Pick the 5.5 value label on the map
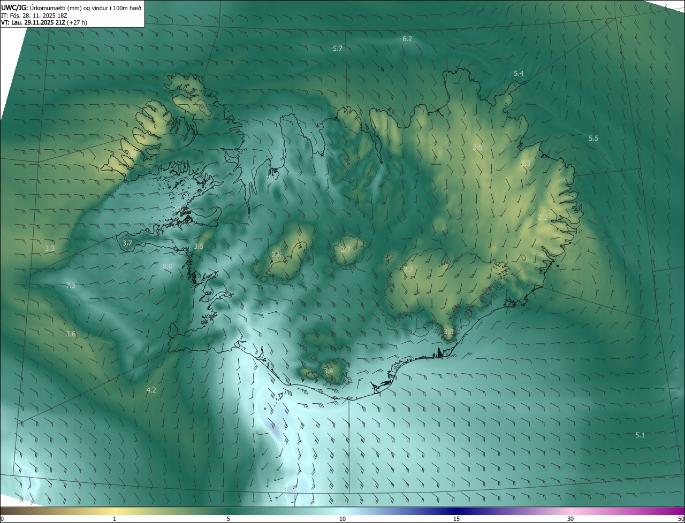The height and width of the screenshot is (523, 685). pos(593,138)
